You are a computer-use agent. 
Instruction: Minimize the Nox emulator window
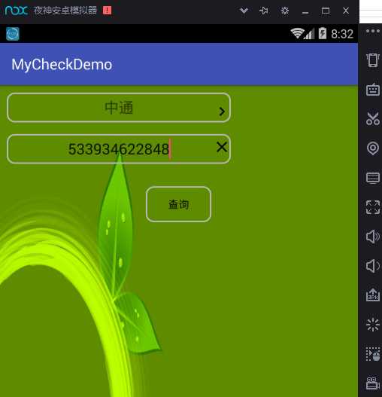(305, 12)
